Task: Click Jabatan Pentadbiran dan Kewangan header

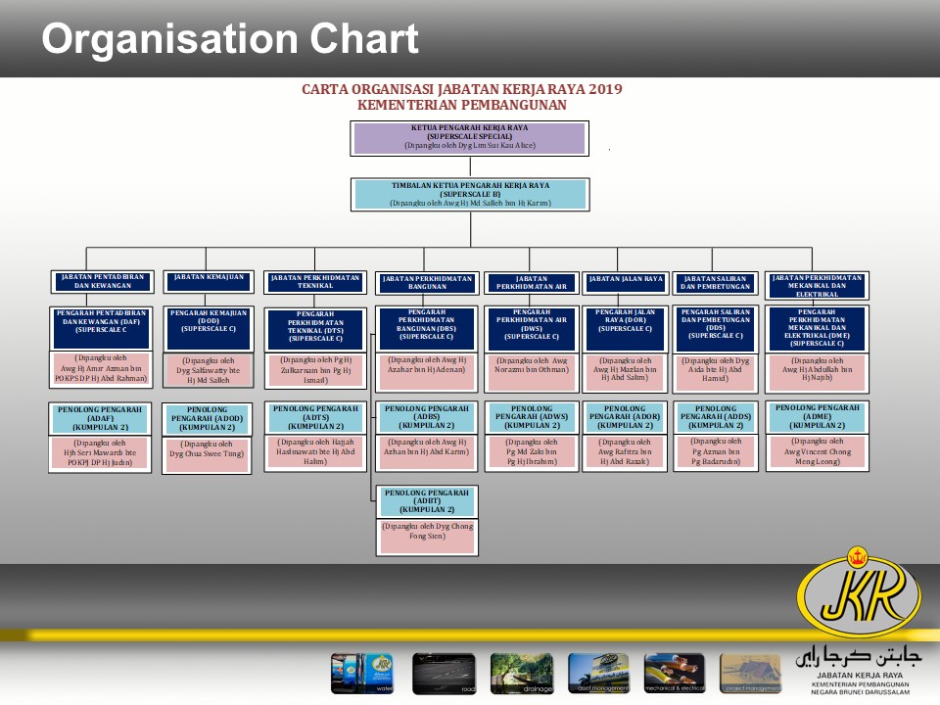Action: [x=103, y=281]
